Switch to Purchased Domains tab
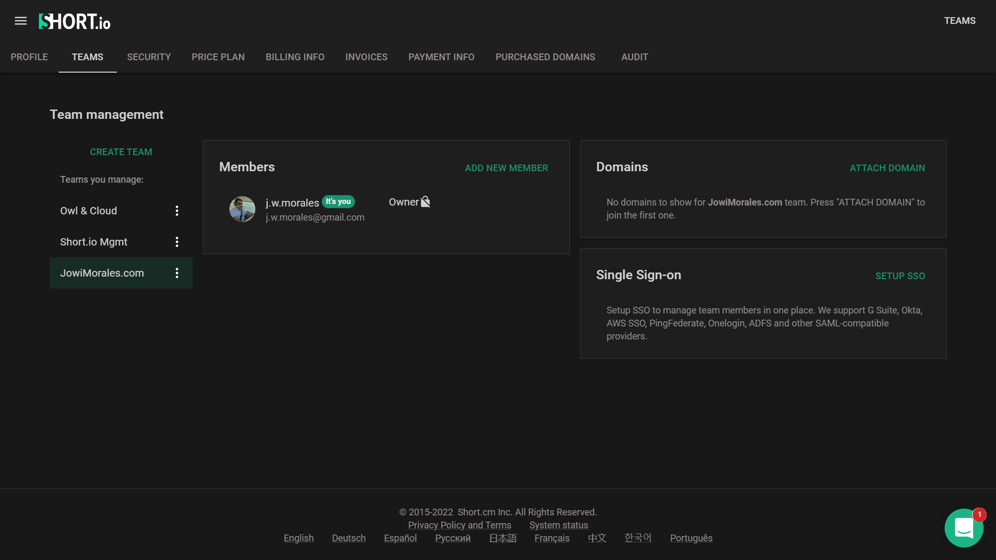This screenshot has height=560, width=996. [x=545, y=57]
